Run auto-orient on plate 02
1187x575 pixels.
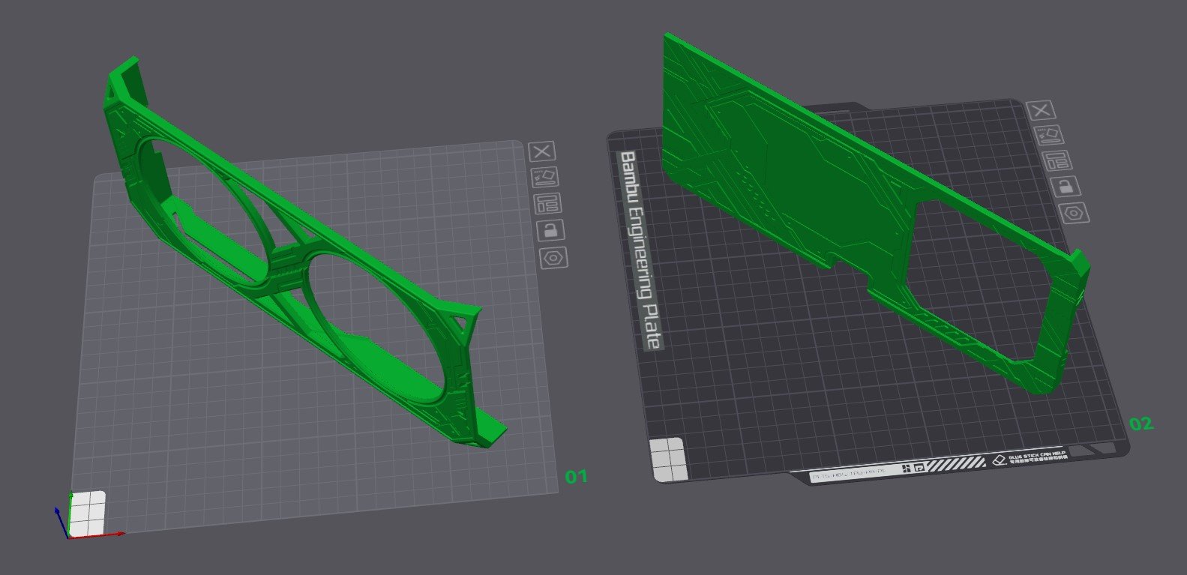click(x=1049, y=135)
